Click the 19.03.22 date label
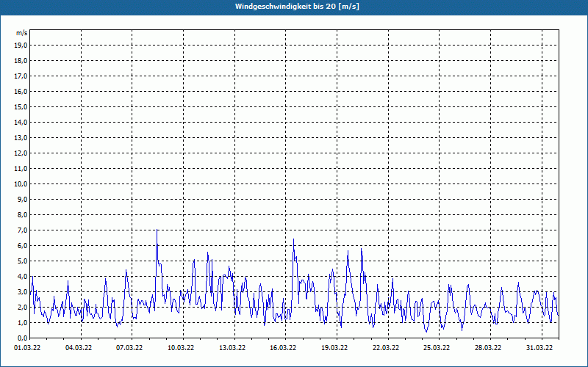This screenshot has width=588, height=367. (334, 347)
